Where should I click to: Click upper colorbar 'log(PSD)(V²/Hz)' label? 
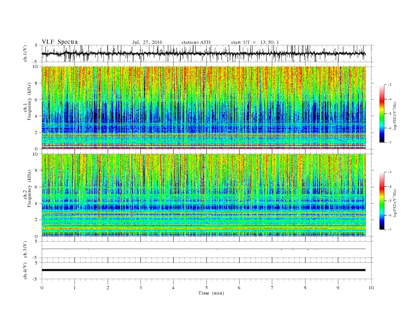(395, 115)
